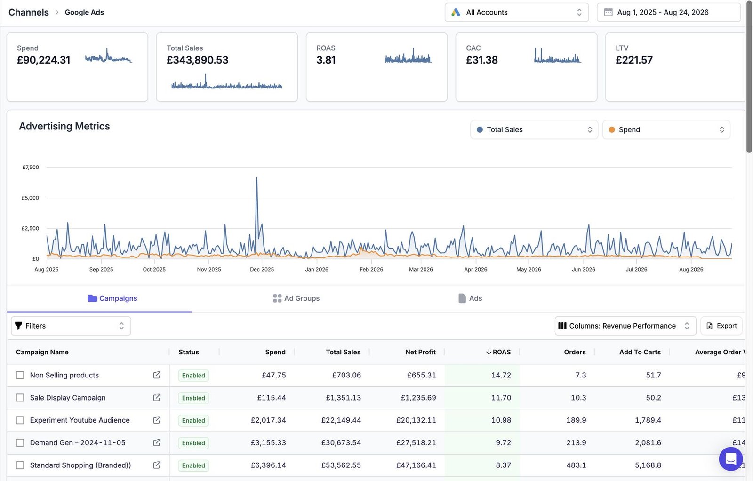Viewport: 753px width, 481px height.
Task: Switch to the Ad Groups tab
Action: coord(296,298)
